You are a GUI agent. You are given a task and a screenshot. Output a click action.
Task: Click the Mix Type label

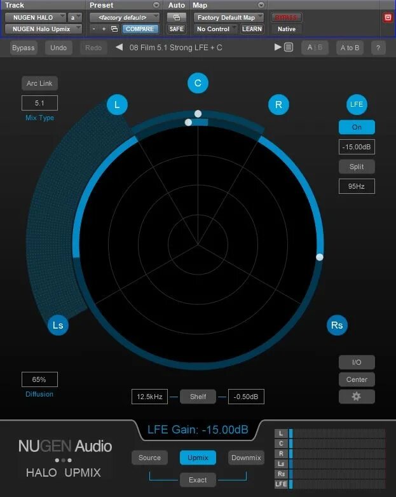[x=39, y=118]
